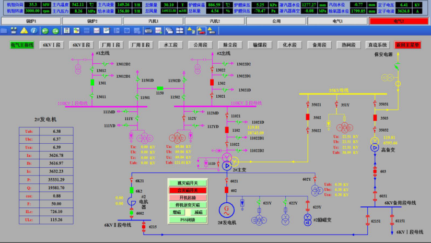
Task: Toggle the red 1302 circuit breaker
Action: pyautogui.click(x=212, y=83)
